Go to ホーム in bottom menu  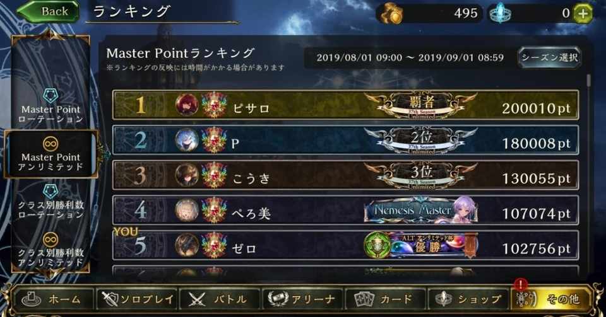[52, 299]
